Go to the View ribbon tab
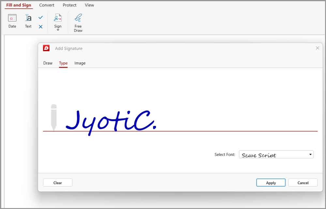The image size is (326, 209). click(x=89, y=5)
